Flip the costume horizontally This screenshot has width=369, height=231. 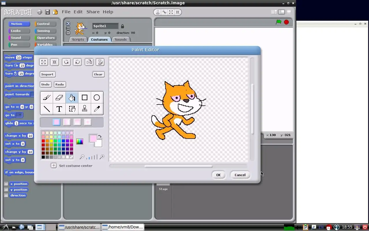coord(89,62)
